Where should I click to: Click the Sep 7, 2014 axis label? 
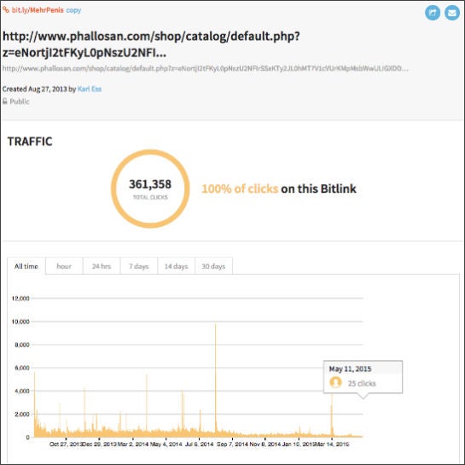232,445
